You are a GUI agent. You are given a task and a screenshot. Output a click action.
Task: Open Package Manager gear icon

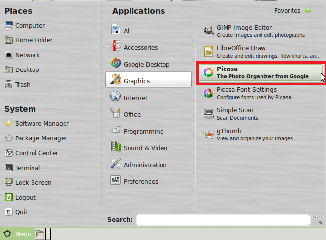point(9,138)
